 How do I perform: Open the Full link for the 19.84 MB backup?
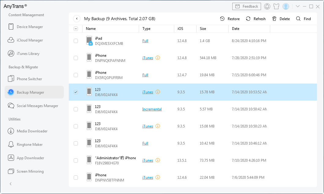coord(145,75)
